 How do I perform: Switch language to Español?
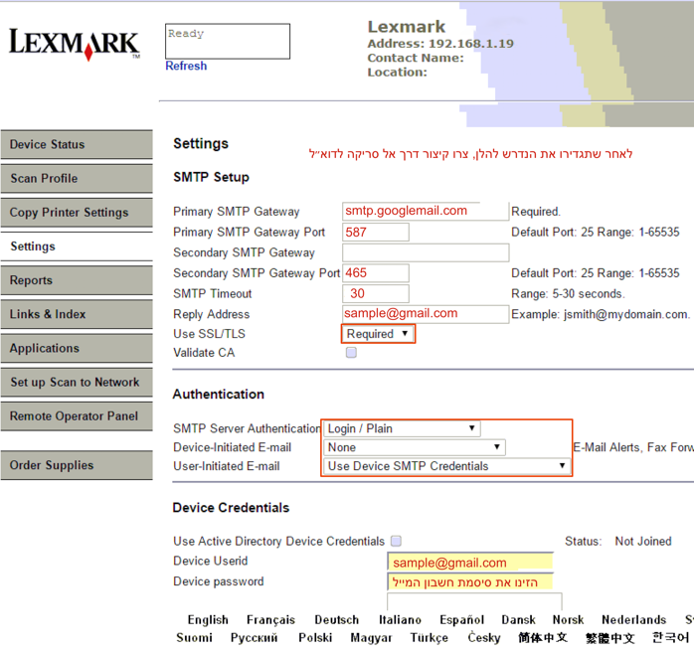click(x=462, y=619)
